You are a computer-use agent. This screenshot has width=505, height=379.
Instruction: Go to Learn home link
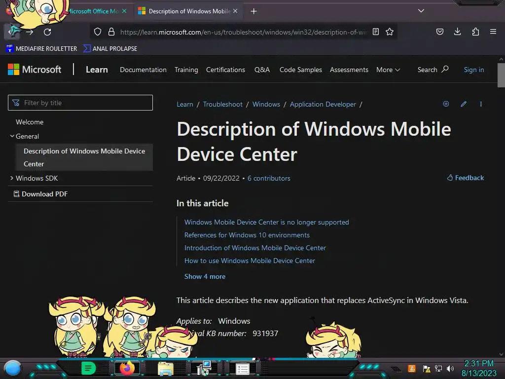(97, 70)
